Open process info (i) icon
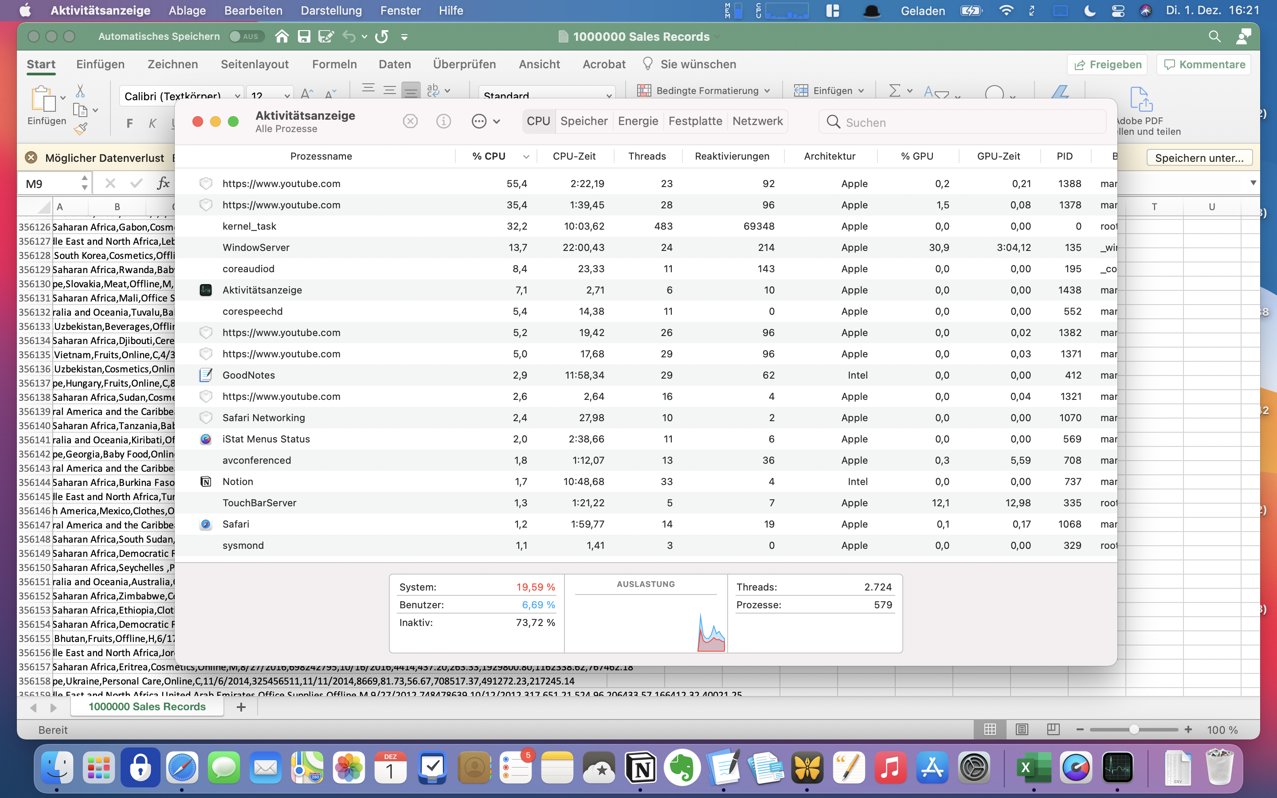The height and width of the screenshot is (798, 1277). click(443, 122)
